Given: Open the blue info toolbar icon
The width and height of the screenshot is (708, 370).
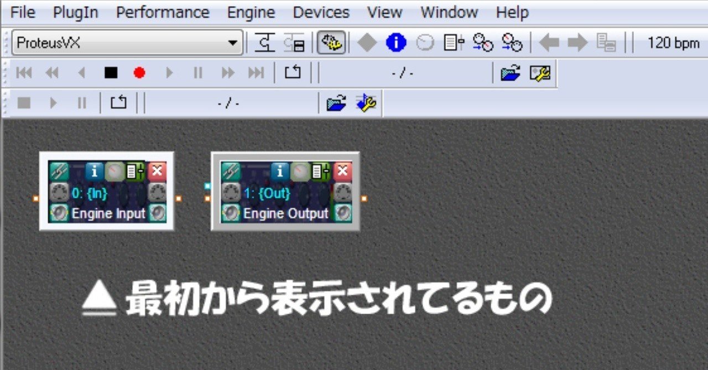Looking at the screenshot, I should [395, 43].
